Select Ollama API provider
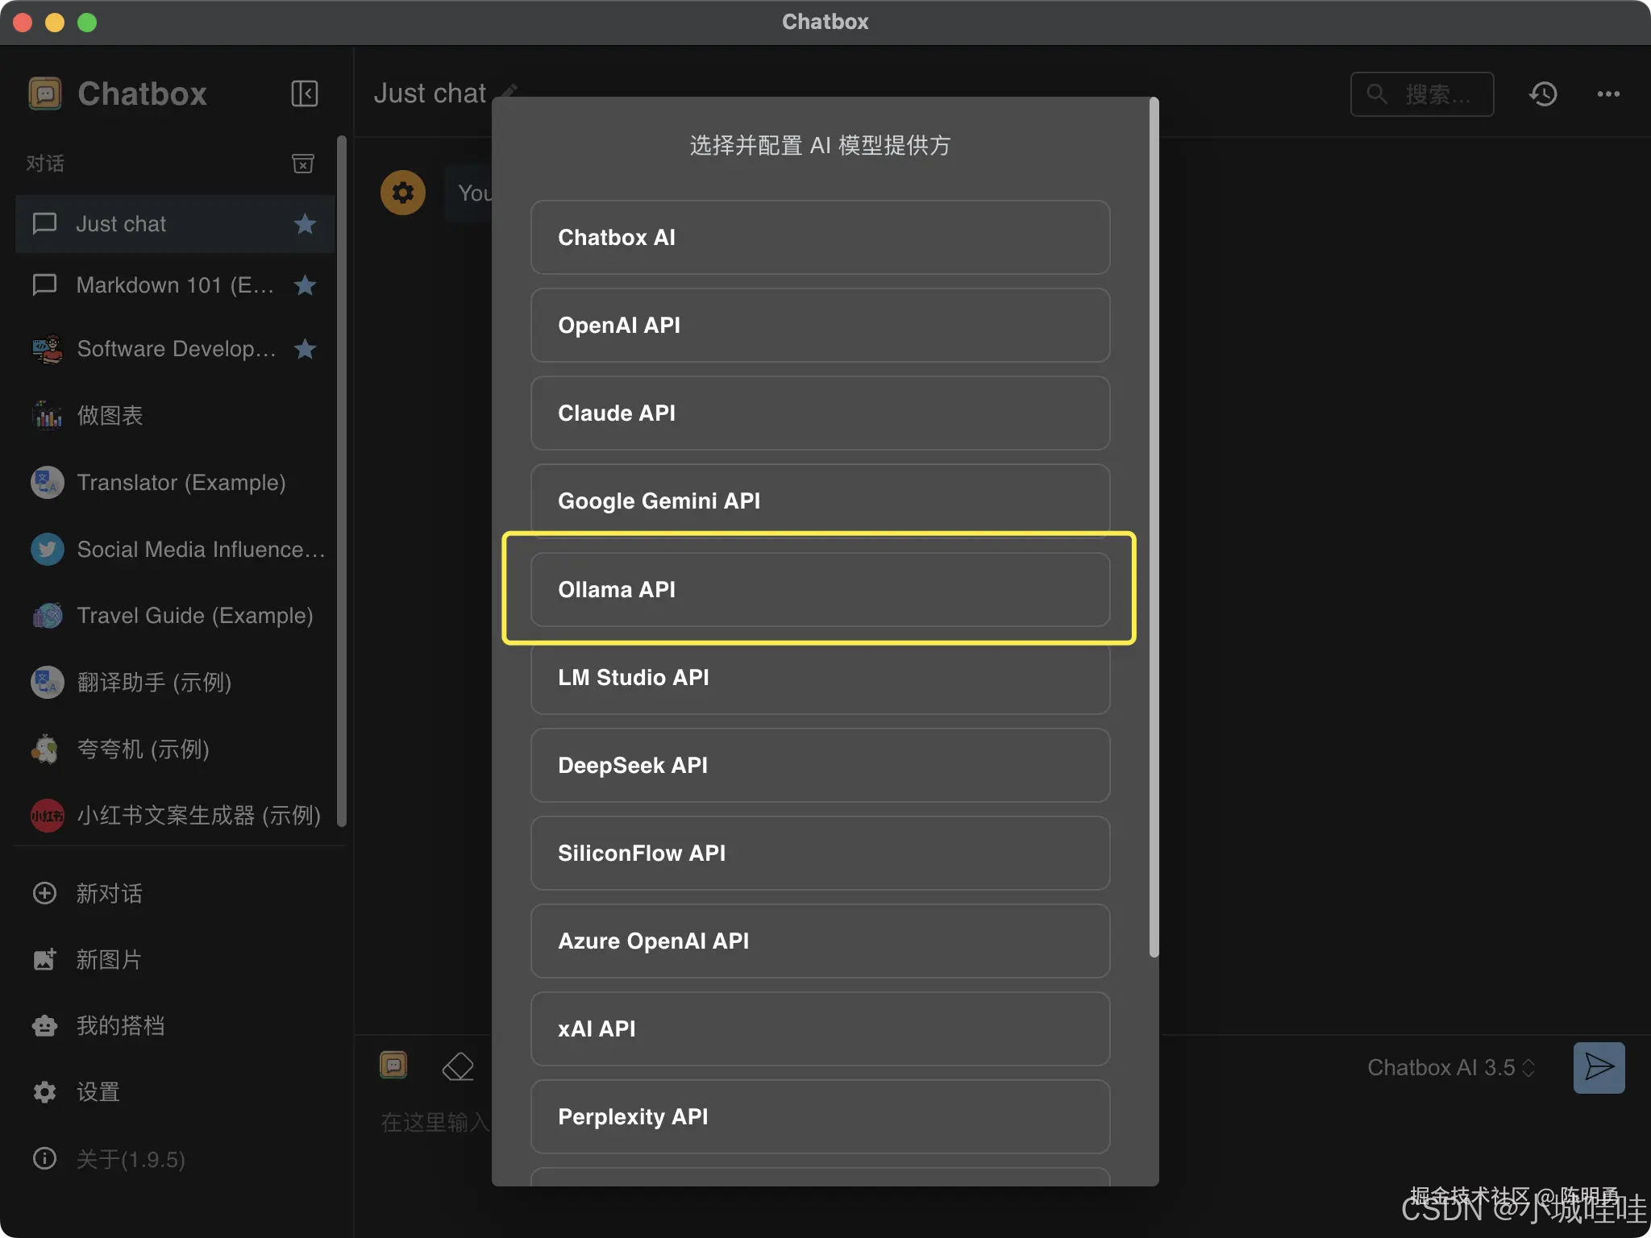The image size is (1651, 1238). tap(820, 589)
